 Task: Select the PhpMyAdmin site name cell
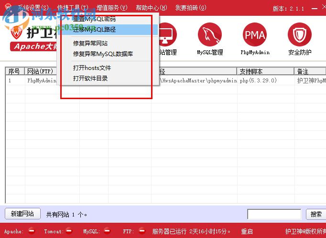pos(42,80)
